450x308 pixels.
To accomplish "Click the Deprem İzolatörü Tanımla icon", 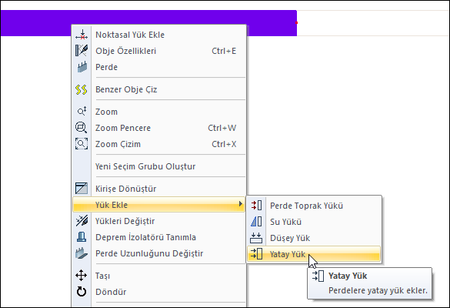I will pyautogui.click(x=82, y=237).
